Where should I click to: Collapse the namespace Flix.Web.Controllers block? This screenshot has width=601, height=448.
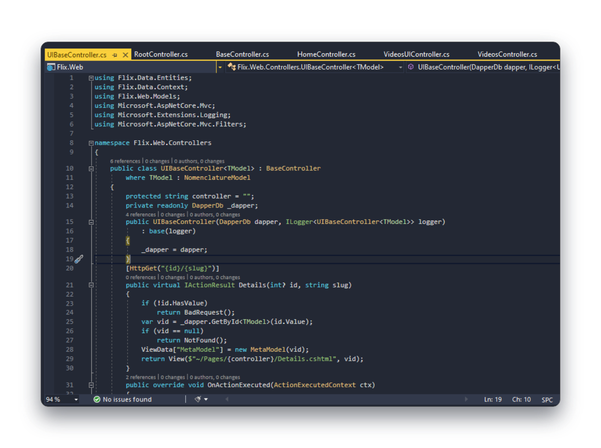click(x=91, y=143)
